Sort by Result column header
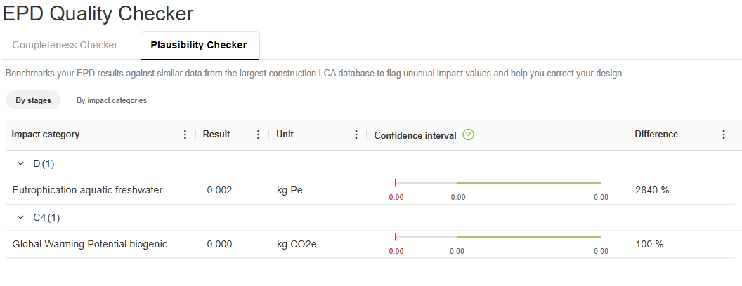742x286 pixels. [216, 135]
